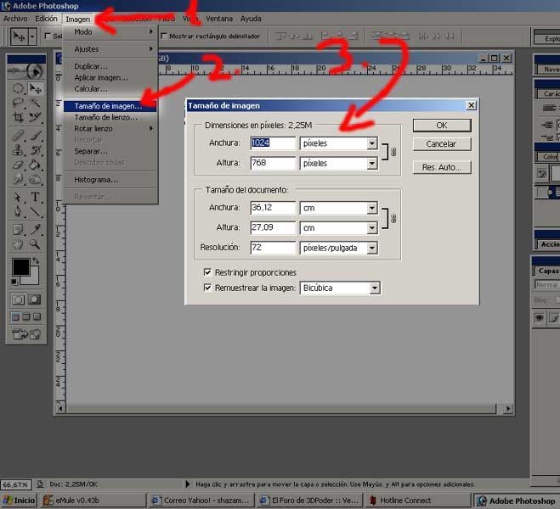
Task: Select the Type tool
Action: pyautogui.click(x=35, y=197)
